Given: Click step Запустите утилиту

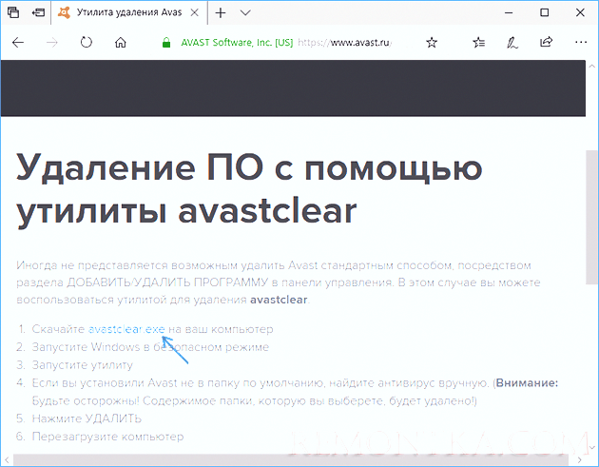Looking at the screenshot, I should pyautogui.click(x=82, y=365).
